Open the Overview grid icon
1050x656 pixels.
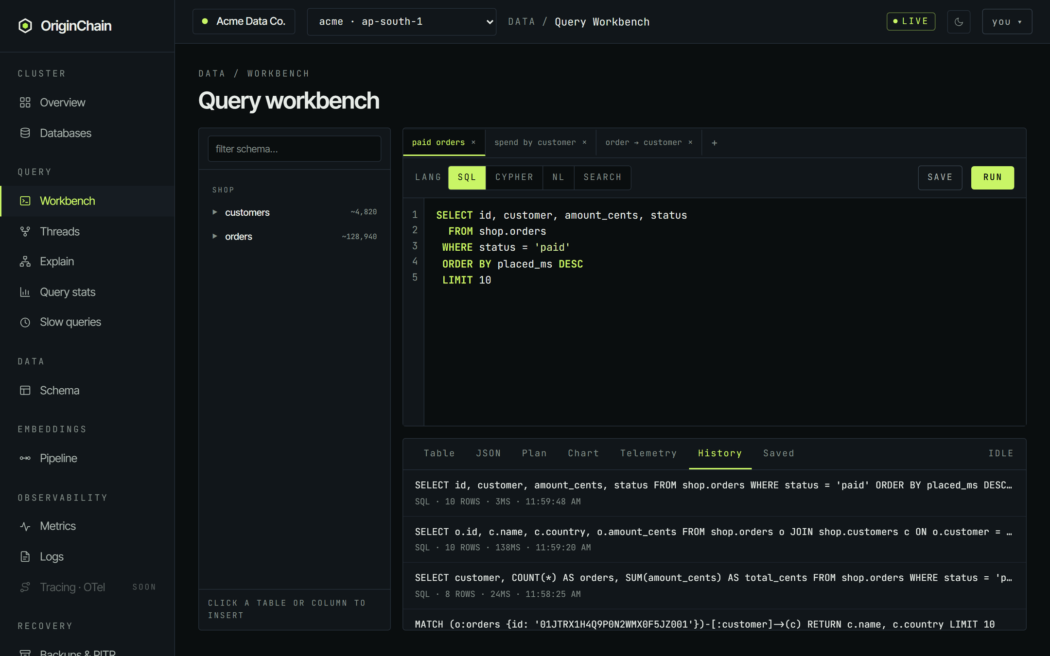point(25,103)
